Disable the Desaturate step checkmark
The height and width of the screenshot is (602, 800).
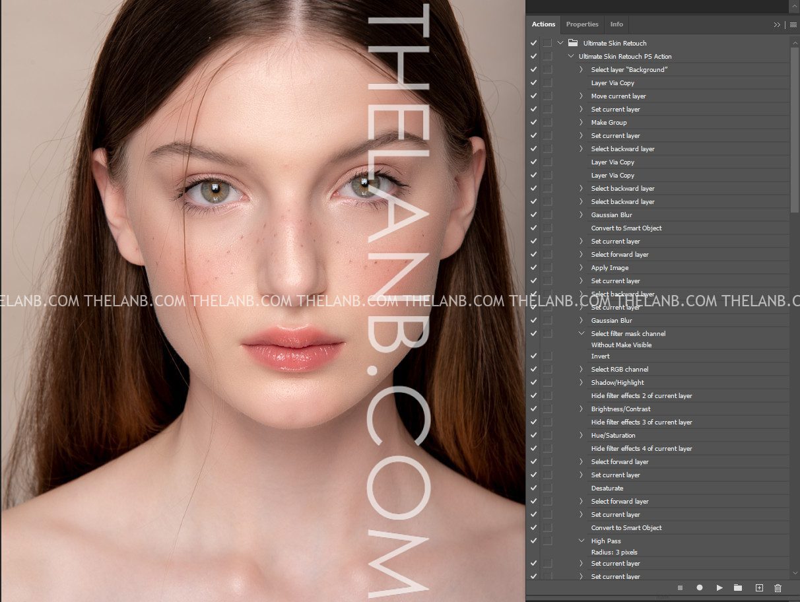tap(533, 488)
